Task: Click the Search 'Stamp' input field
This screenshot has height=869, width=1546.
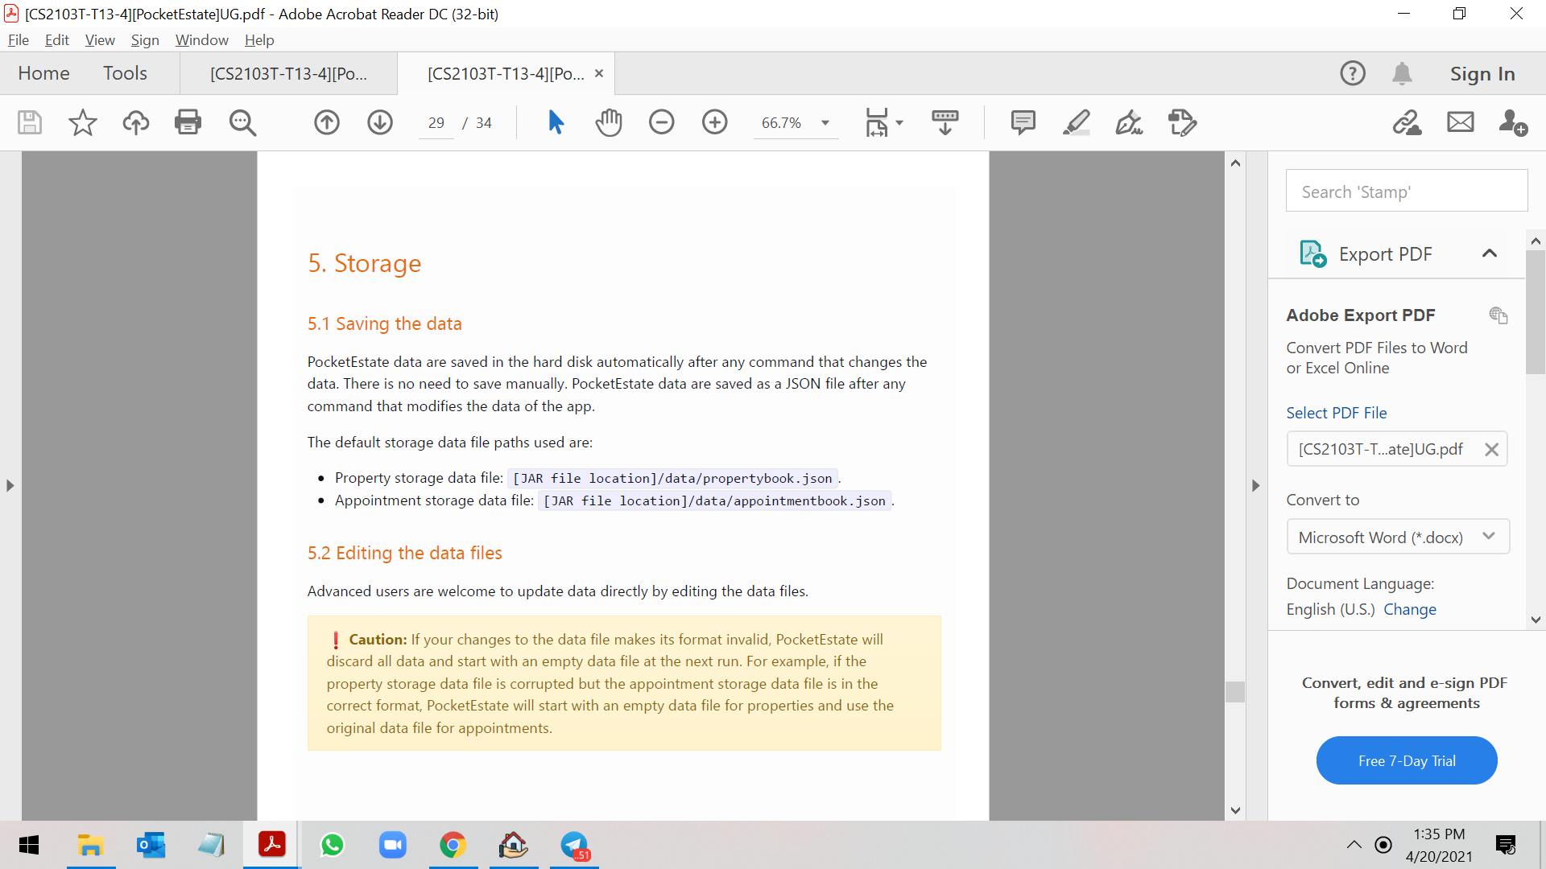Action: [x=1406, y=192]
